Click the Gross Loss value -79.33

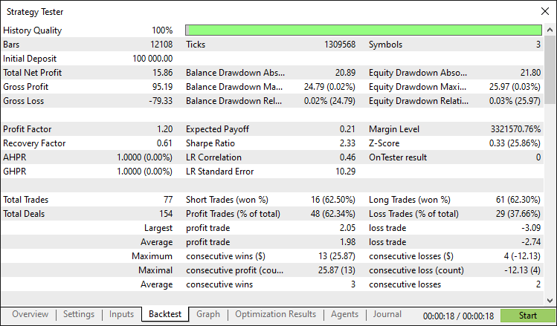(161, 101)
